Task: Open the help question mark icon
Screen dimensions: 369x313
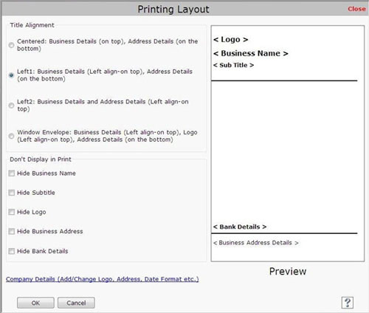Action: click(x=348, y=303)
